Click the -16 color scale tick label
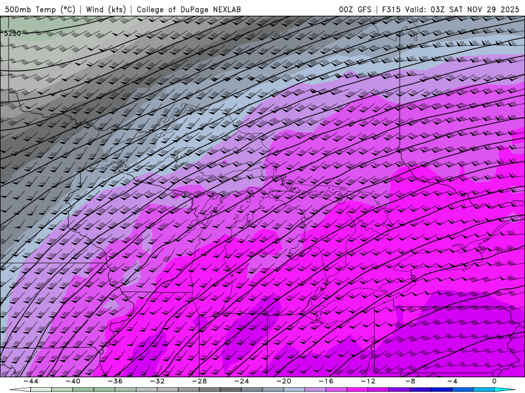Image resolution: width=525 pixels, height=393 pixels. 326,381
